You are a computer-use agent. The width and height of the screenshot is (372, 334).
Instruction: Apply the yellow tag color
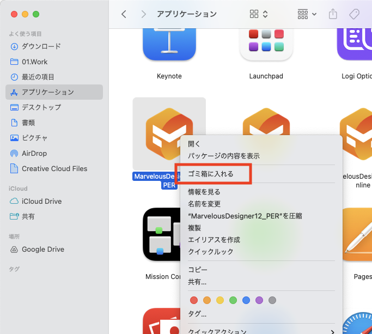click(220, 300)
